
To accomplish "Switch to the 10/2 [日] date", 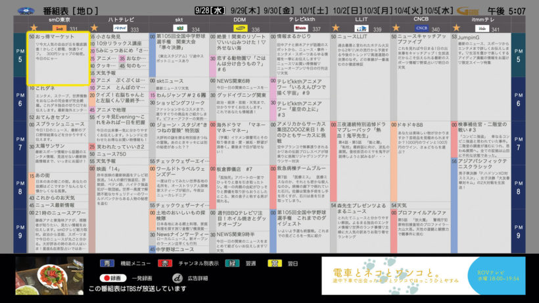I will 347,11.
